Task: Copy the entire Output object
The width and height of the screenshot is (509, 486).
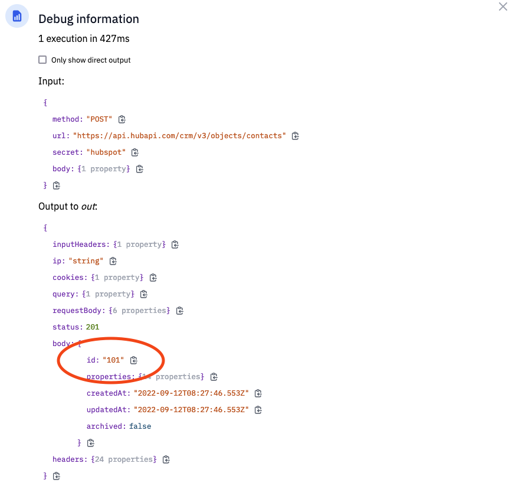Action: pyautogui.click(x=57, y=476)
